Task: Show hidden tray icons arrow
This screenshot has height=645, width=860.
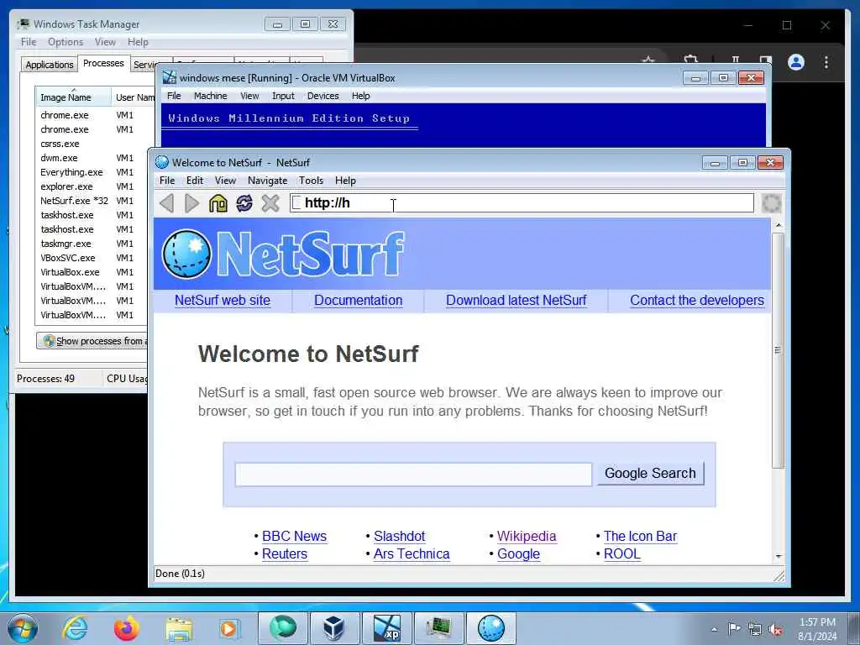Action: [x=714, y=629]
